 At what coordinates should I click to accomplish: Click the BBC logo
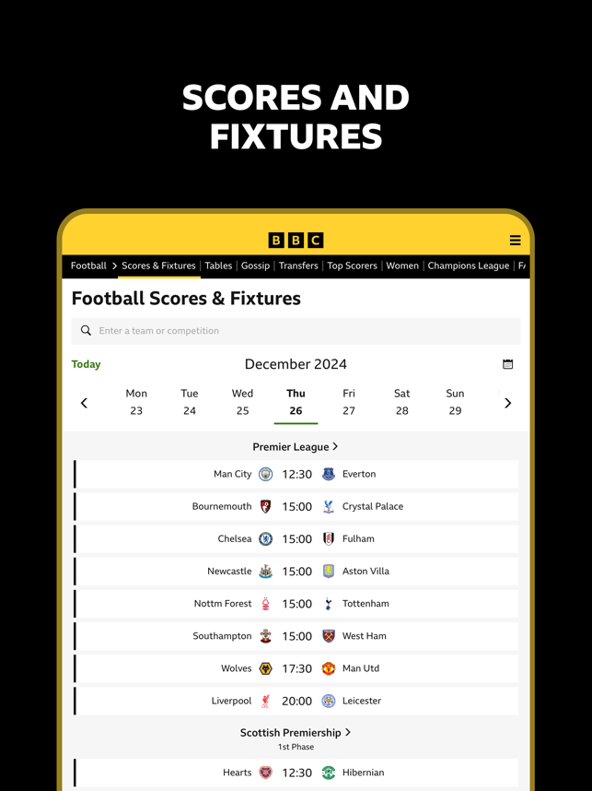(x=296, y=240)
